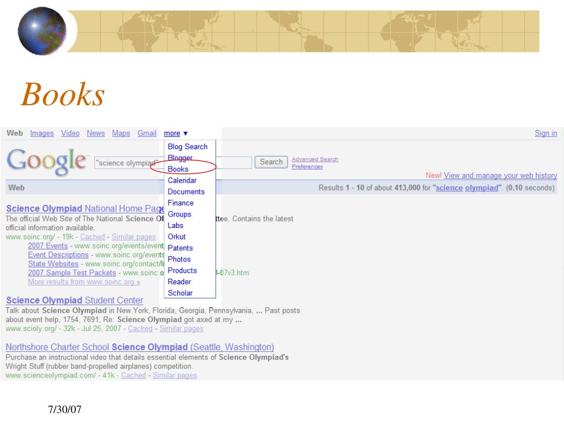Open Advanced Search link
The image size is (564, 423).
[x=314, y=159]
